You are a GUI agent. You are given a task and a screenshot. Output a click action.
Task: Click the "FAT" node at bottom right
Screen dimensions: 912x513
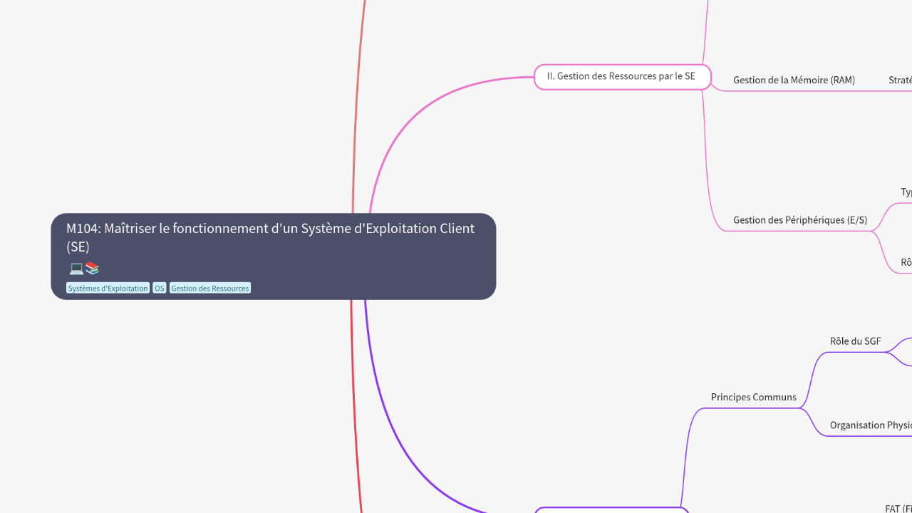[899, 509]
